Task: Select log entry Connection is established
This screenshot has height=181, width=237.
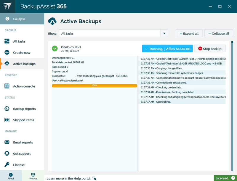Action: point(182,83)
